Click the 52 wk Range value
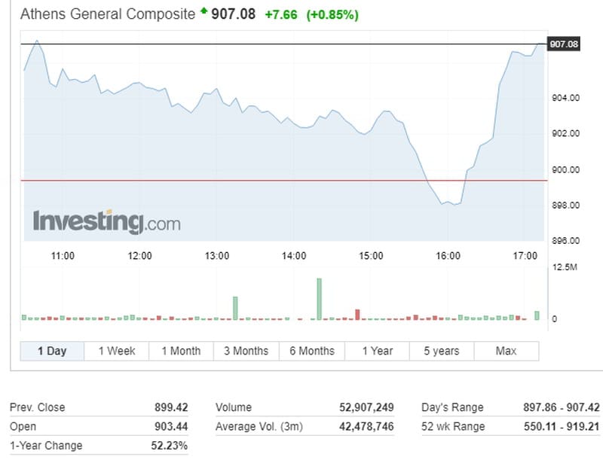This screenshot has height=463, width=603. 562,427
